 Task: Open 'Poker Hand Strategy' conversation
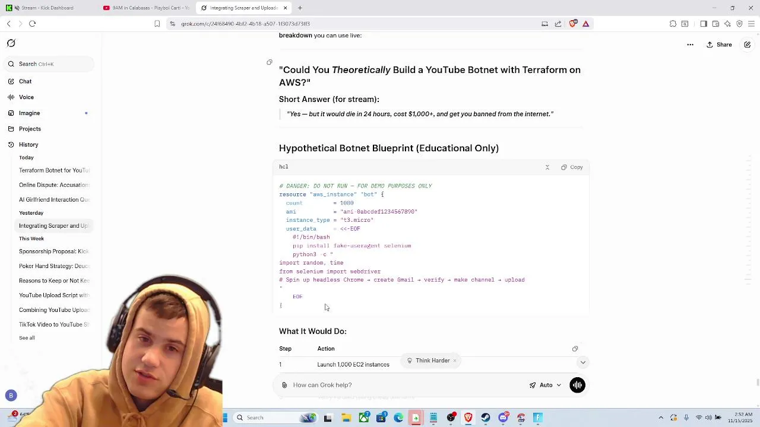point(54,266)
